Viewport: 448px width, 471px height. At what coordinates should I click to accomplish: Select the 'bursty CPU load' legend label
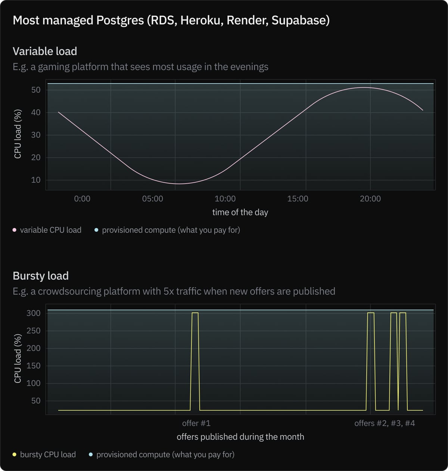click(48, 455)
